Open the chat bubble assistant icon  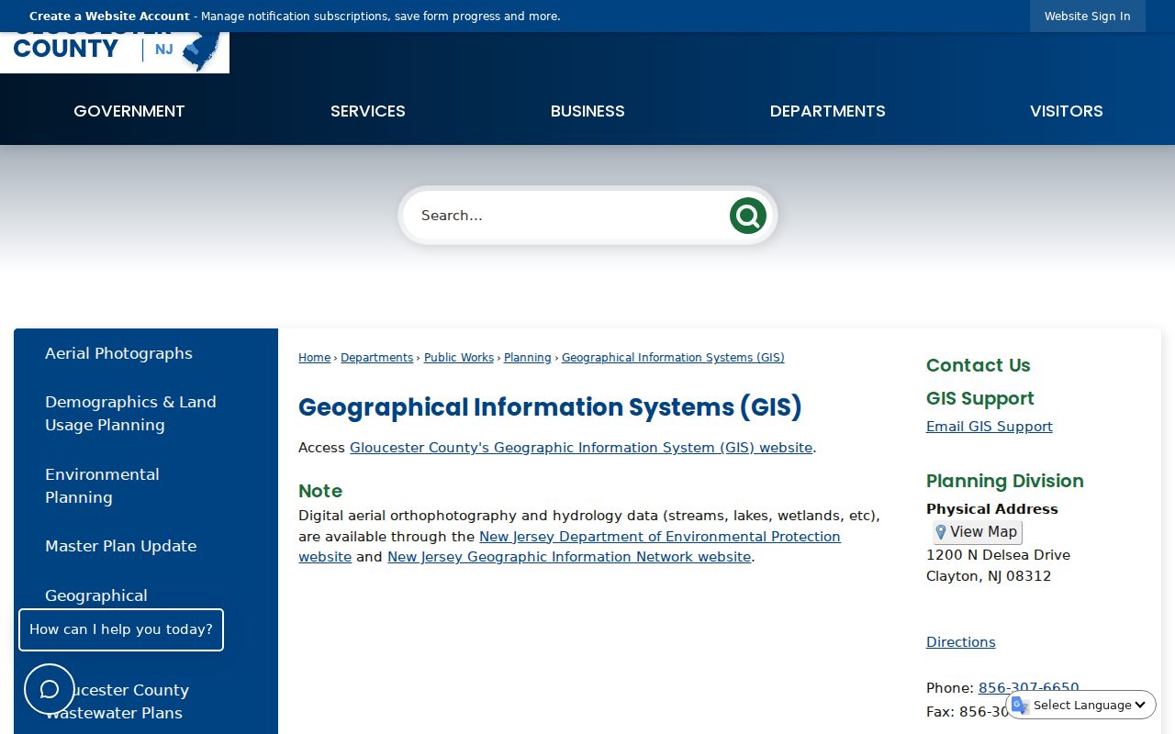(50, 689)
